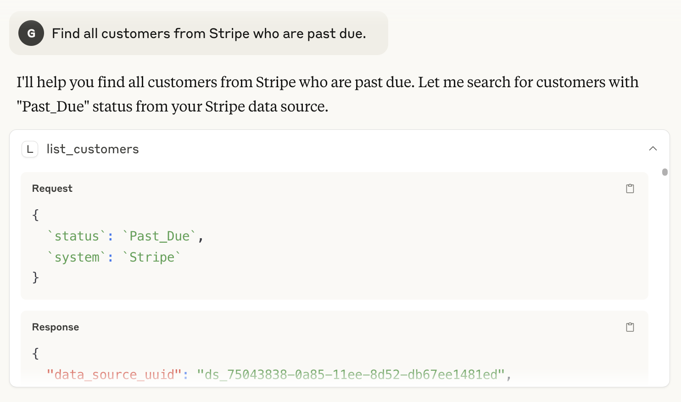This screenshot has width=681, height=402.
Task: Collapse the list_customers tool panel chevron
Action: coord(653,149)
